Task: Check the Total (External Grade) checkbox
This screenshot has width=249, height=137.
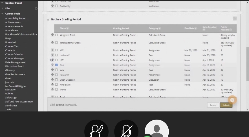Action: tap(56, 42)
